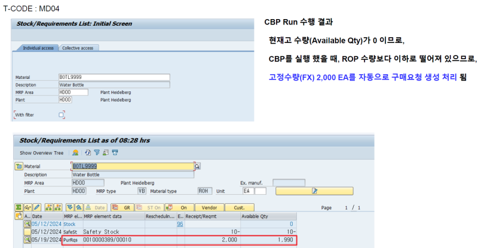The width and height of the screenshot is (478, 248).
Task: Click the MRP type field VB
Action: [142, 191]
